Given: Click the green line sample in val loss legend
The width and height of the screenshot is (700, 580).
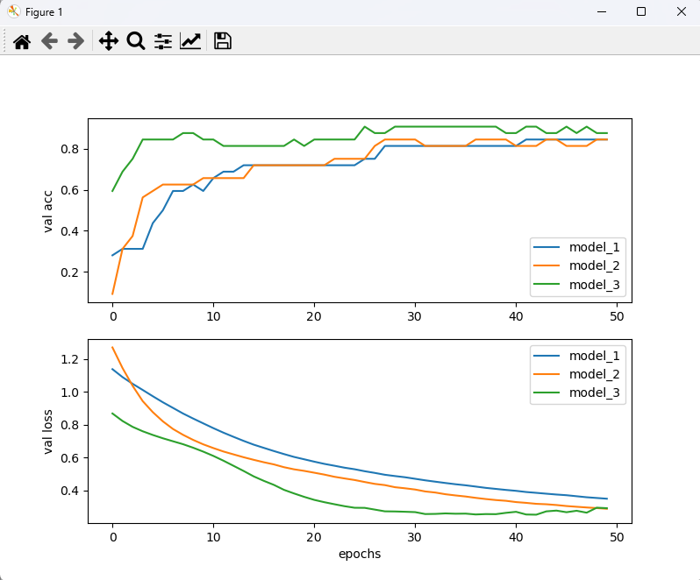Looking at the screenshot, I should pos(546,393).
